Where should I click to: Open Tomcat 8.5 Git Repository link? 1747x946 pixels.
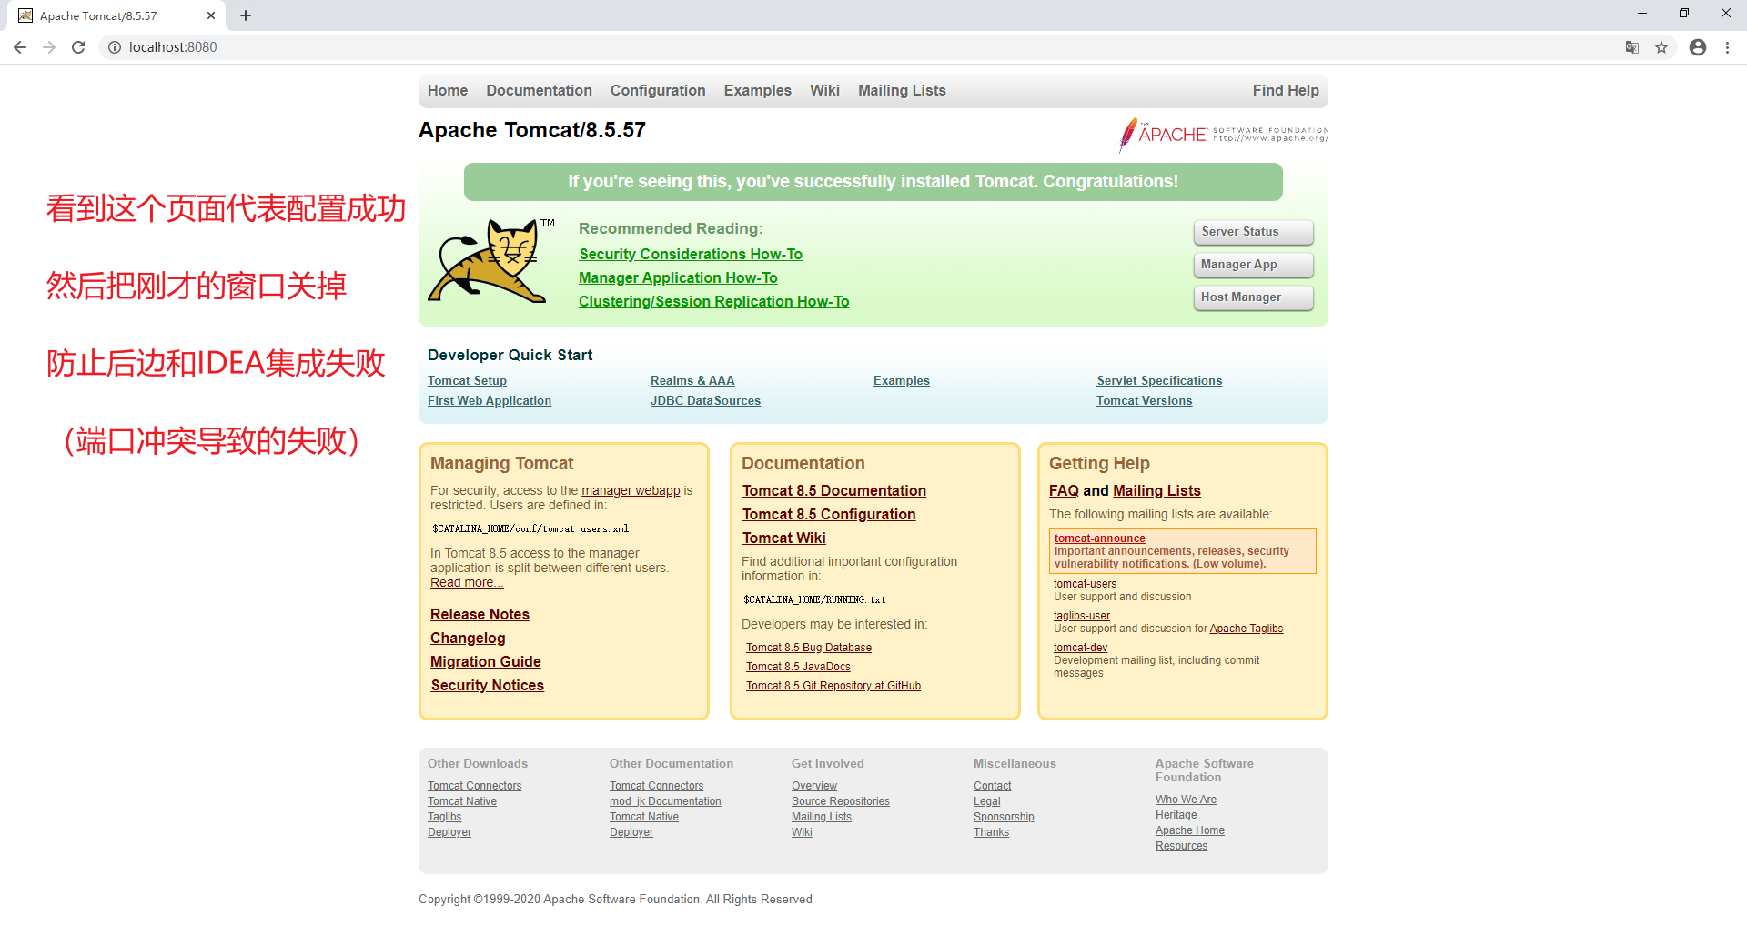[x=833, y=686]
